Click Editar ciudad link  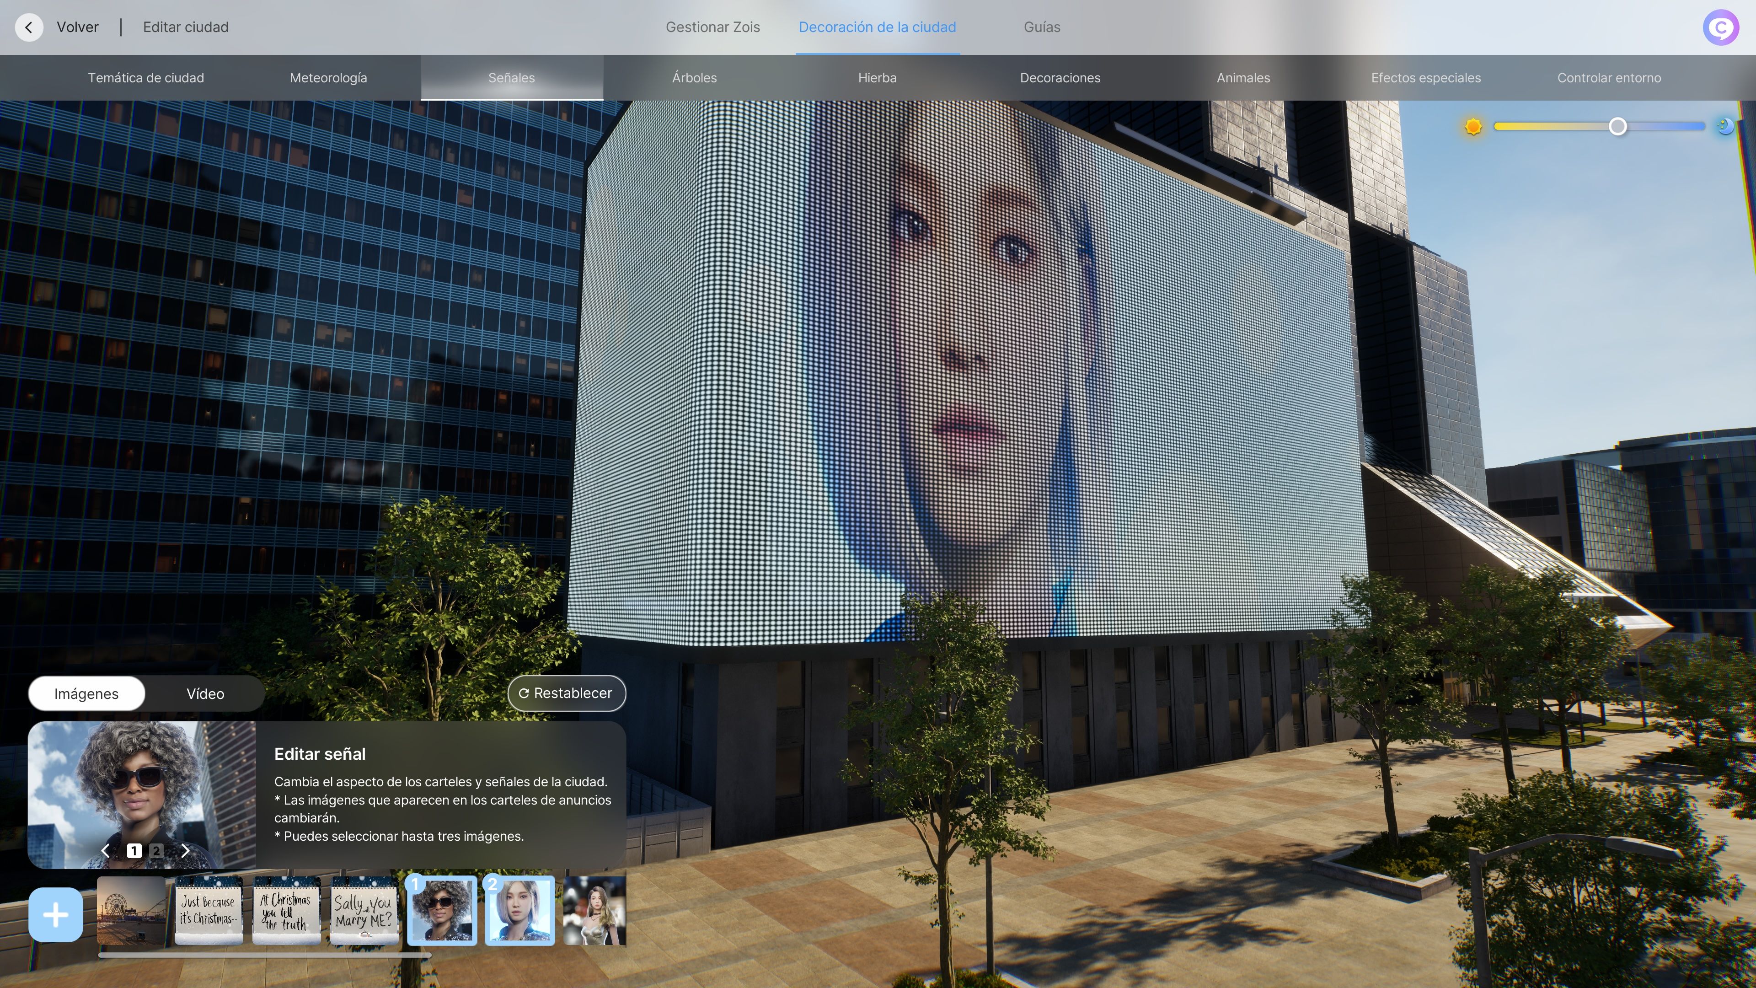tap(185, 27)
